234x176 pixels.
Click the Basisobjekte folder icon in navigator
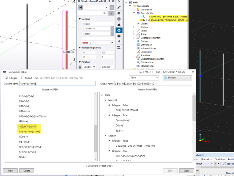click(x=134, y=6)
